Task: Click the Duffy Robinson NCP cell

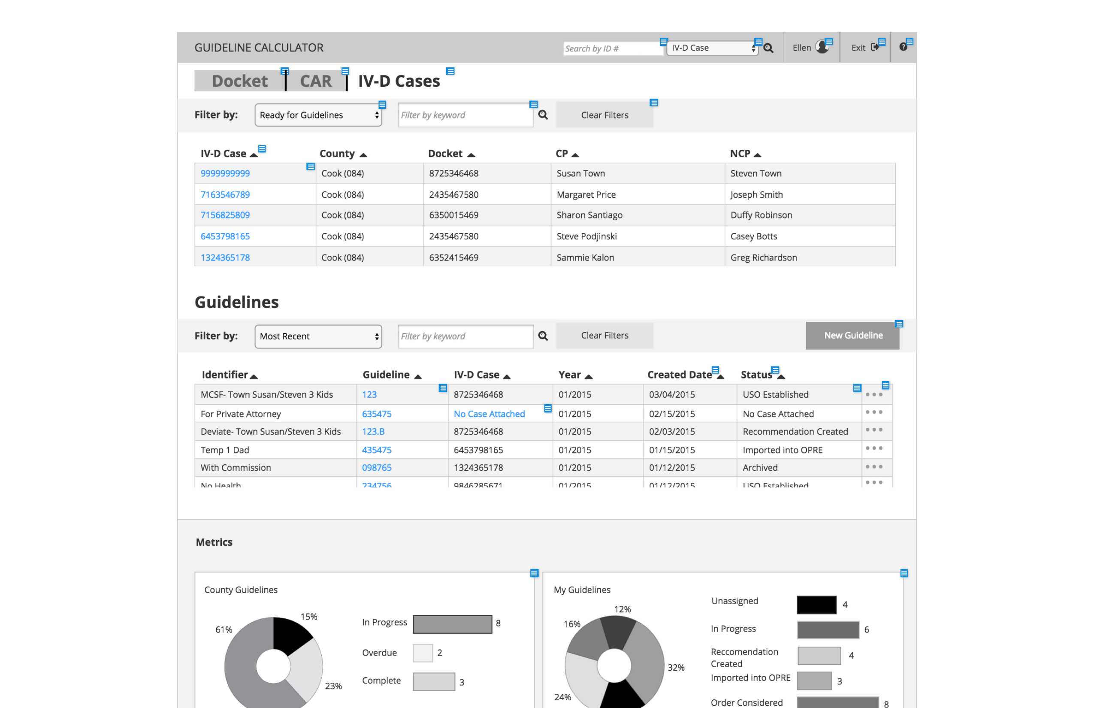Action: pos(810,215)
